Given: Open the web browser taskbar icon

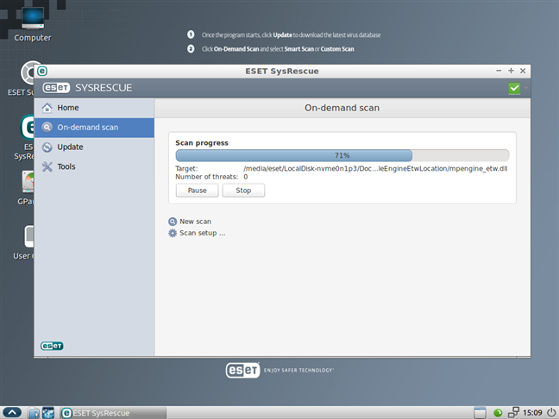Looking at the screenshot, I should coord(48,413).
